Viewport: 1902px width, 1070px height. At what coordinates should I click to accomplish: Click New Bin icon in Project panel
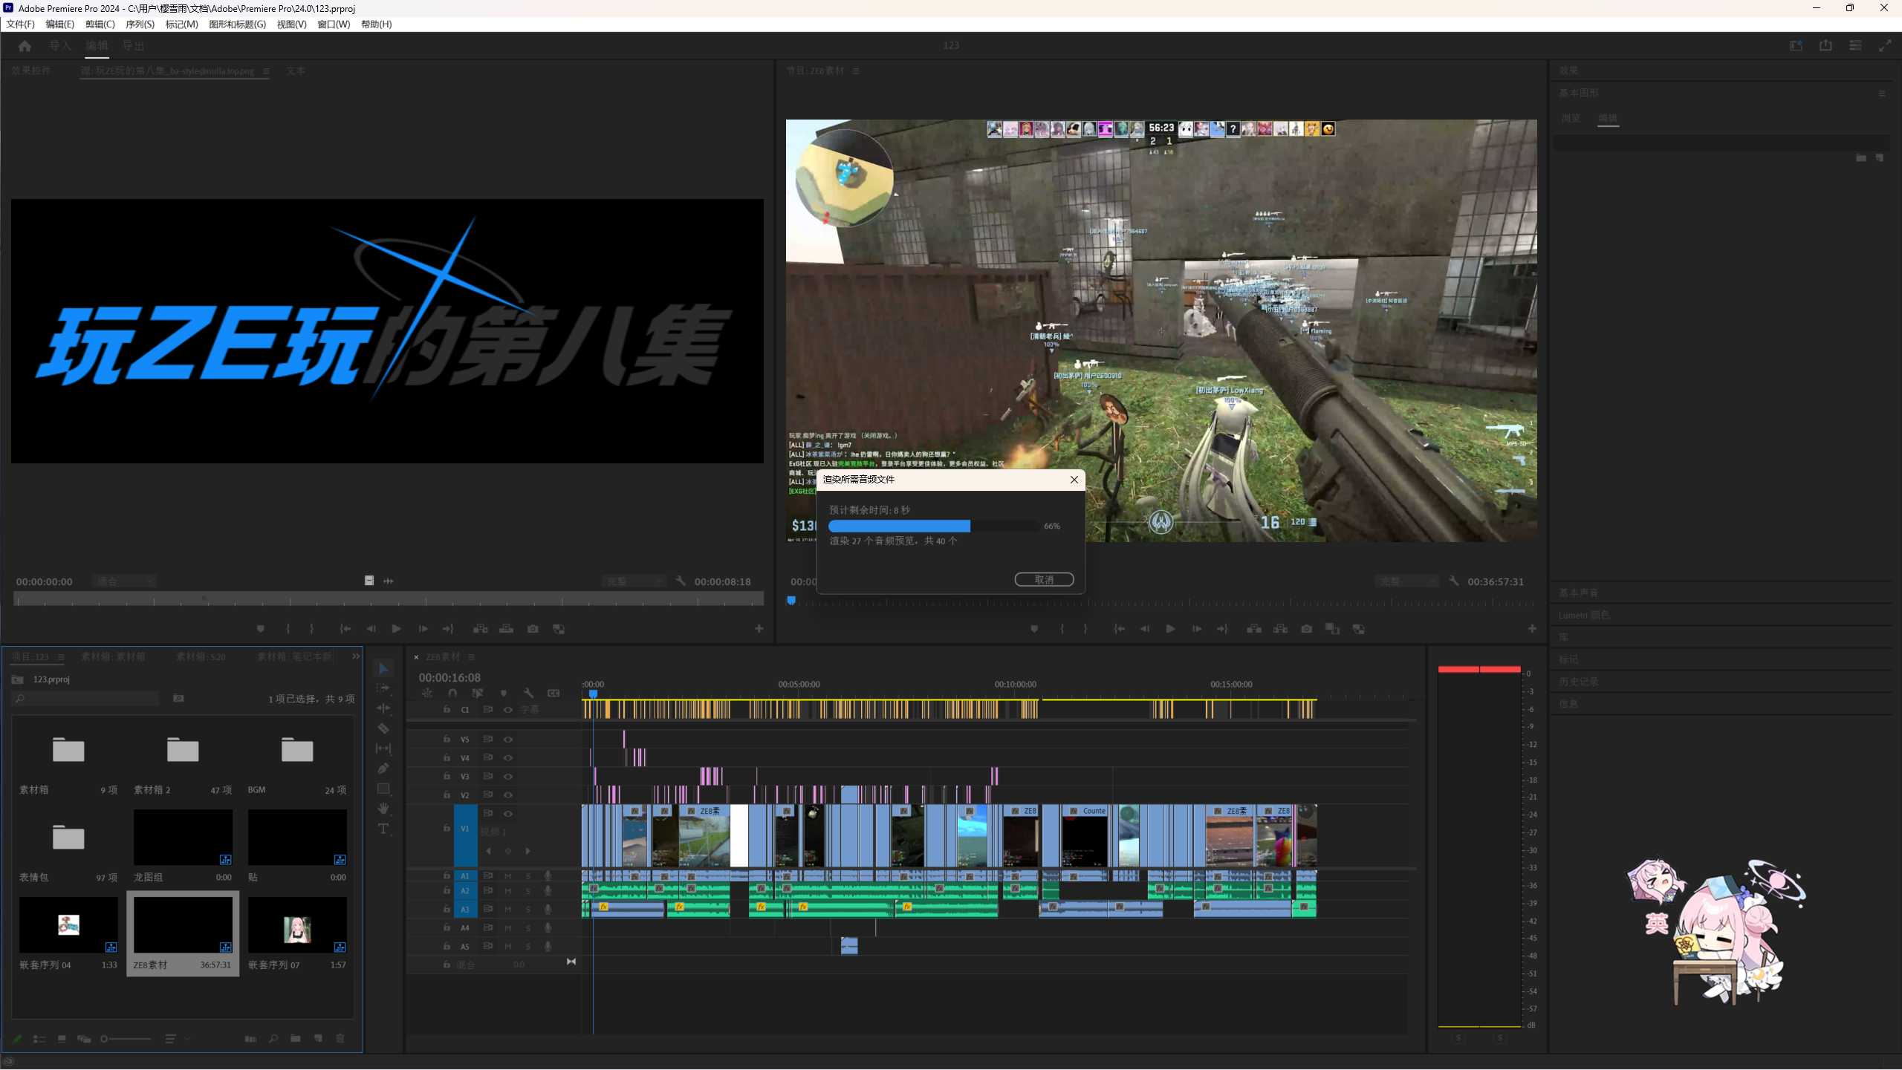pyautogui.click(x=296, y=1039)
